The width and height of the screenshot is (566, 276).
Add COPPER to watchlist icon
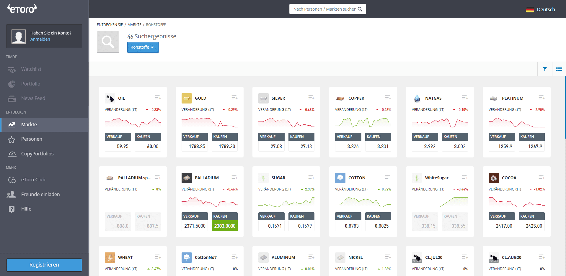(388, 98)
